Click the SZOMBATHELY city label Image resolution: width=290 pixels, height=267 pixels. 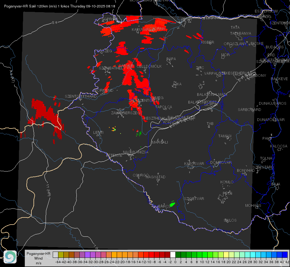112,68
